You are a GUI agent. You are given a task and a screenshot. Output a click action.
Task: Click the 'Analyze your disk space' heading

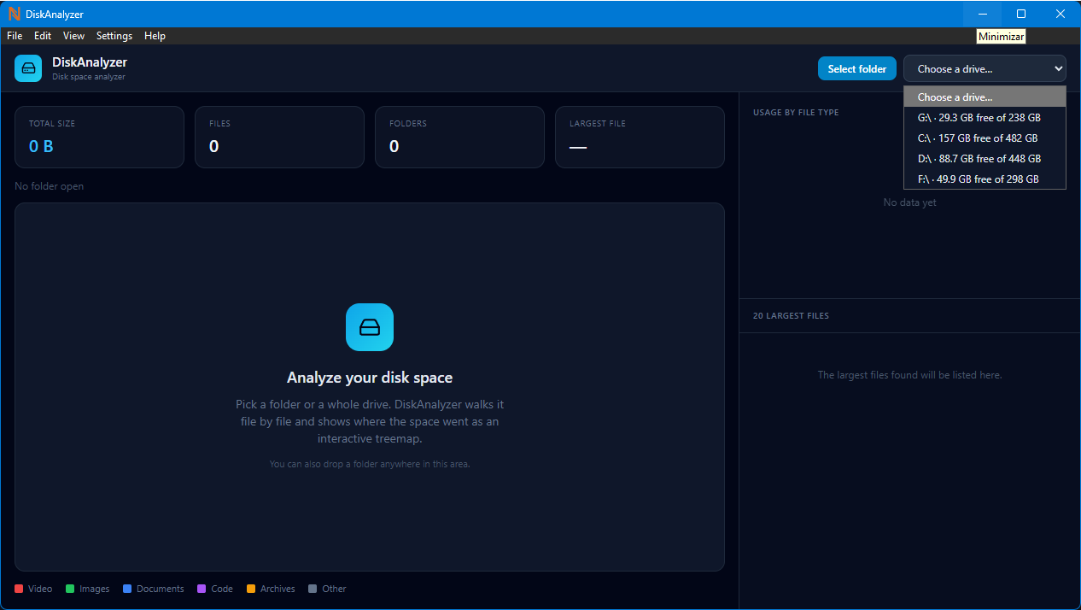coord(370,378)
